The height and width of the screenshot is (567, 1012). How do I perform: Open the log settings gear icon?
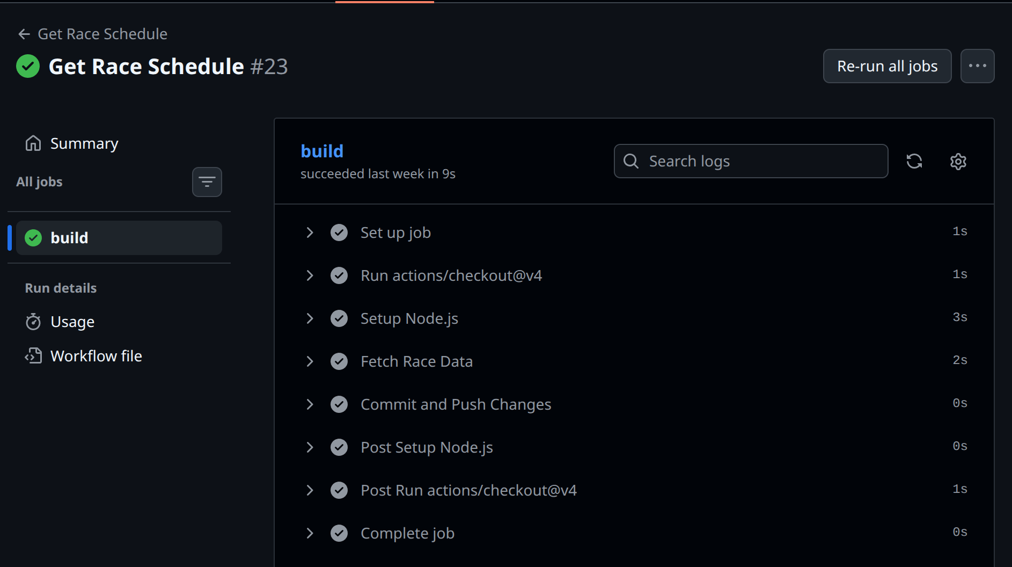(958, 161)
